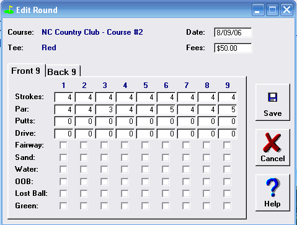This screenshot has height=225, width=297.
Task: Click hole number 3 column header
Action: pyautogui.click(x=105, y=86)
